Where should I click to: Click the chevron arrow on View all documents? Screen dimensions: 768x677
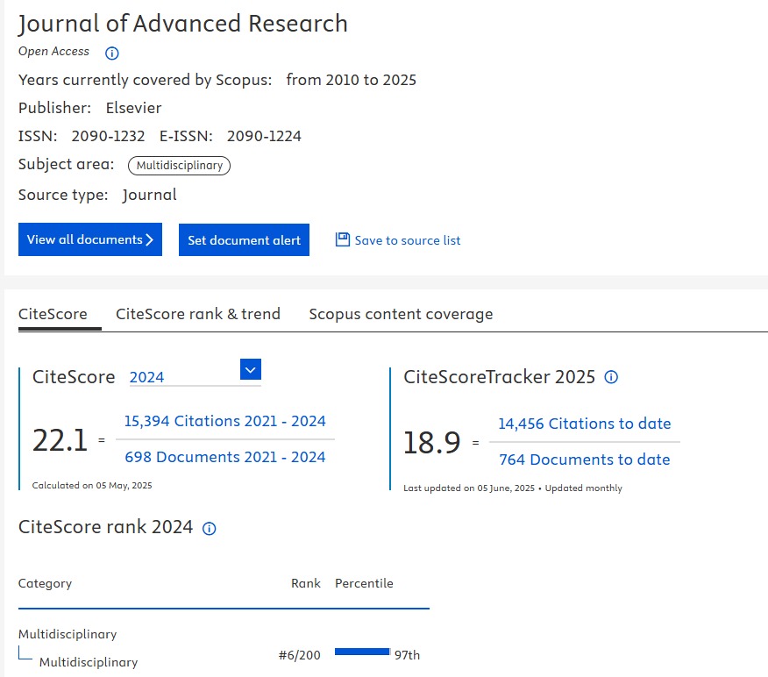150,239
